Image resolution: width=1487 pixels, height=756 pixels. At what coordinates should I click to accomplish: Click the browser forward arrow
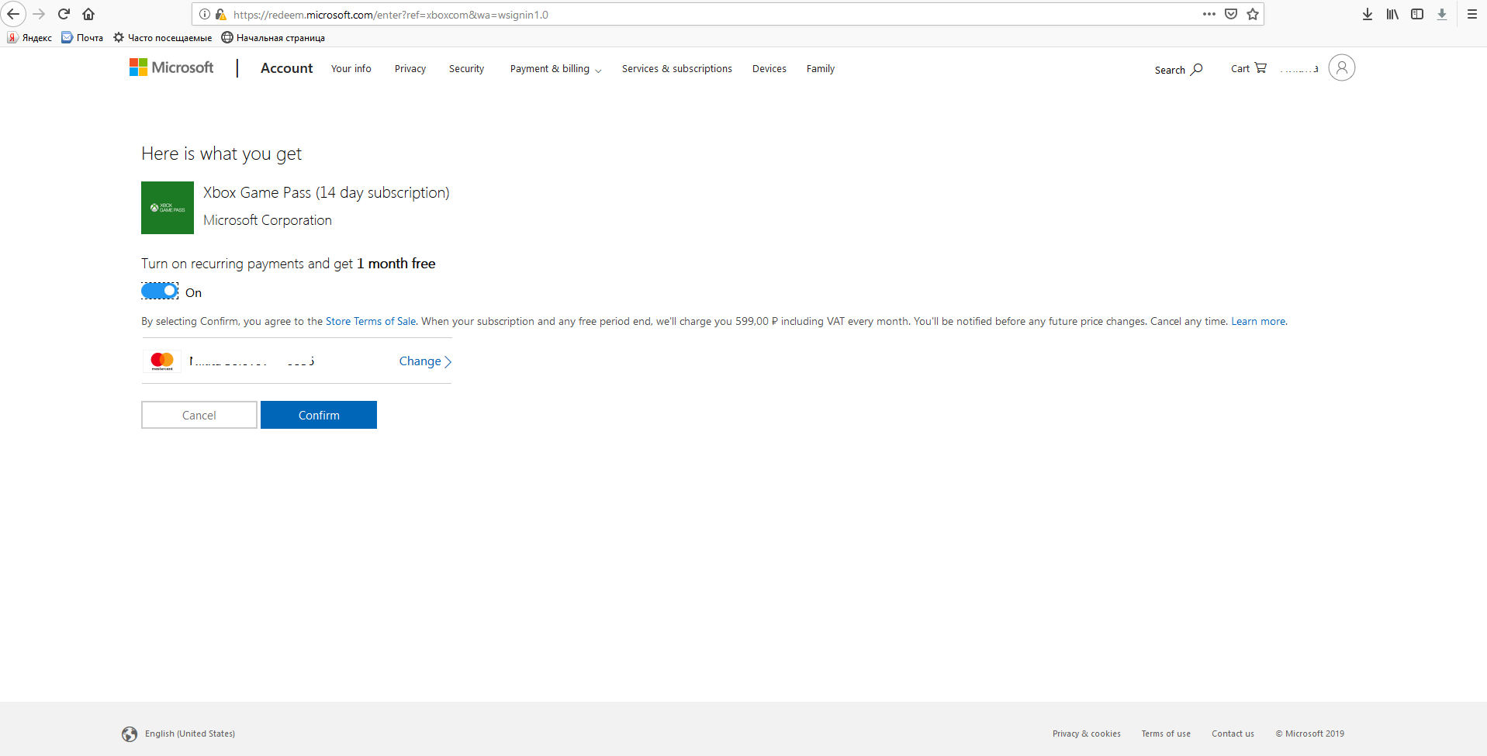39,14
